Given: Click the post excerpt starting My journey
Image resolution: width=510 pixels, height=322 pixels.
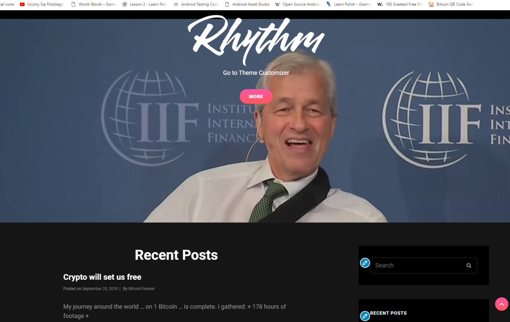Looking at the screenshot, I should [175, 311].
